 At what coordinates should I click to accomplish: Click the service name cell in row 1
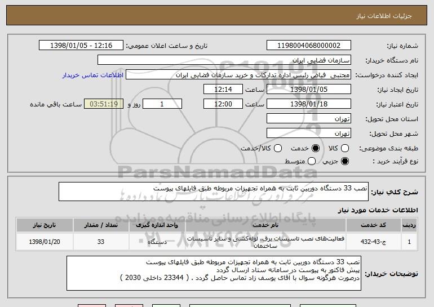coord(265,242)
